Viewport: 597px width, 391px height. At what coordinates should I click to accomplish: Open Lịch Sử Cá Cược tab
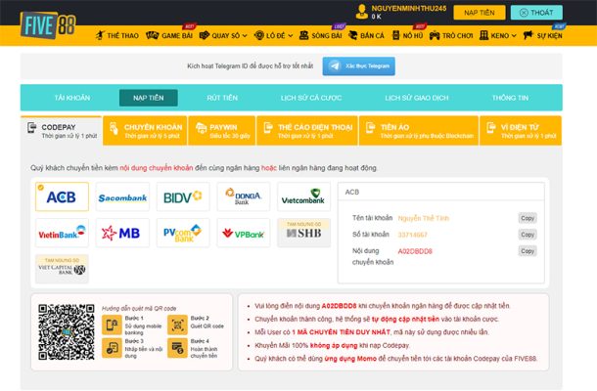pos(311,98)
